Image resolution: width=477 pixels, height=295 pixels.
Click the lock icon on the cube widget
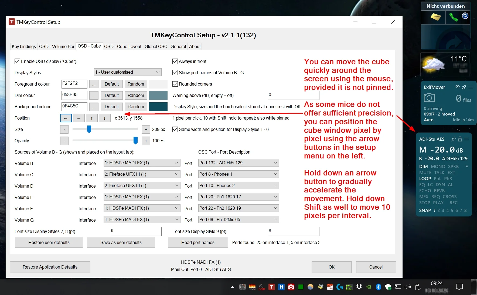(x=460, y=139)
